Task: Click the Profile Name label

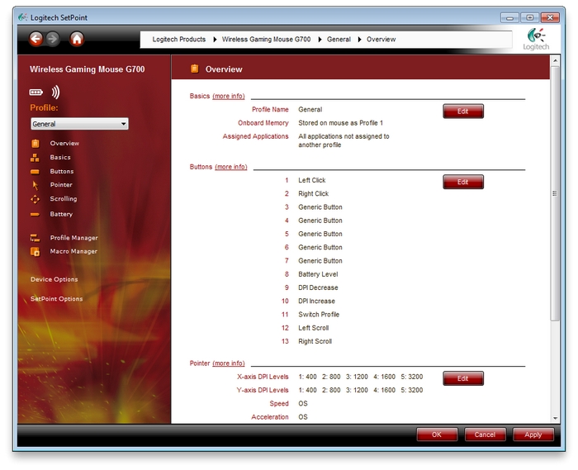Action: 270,110
